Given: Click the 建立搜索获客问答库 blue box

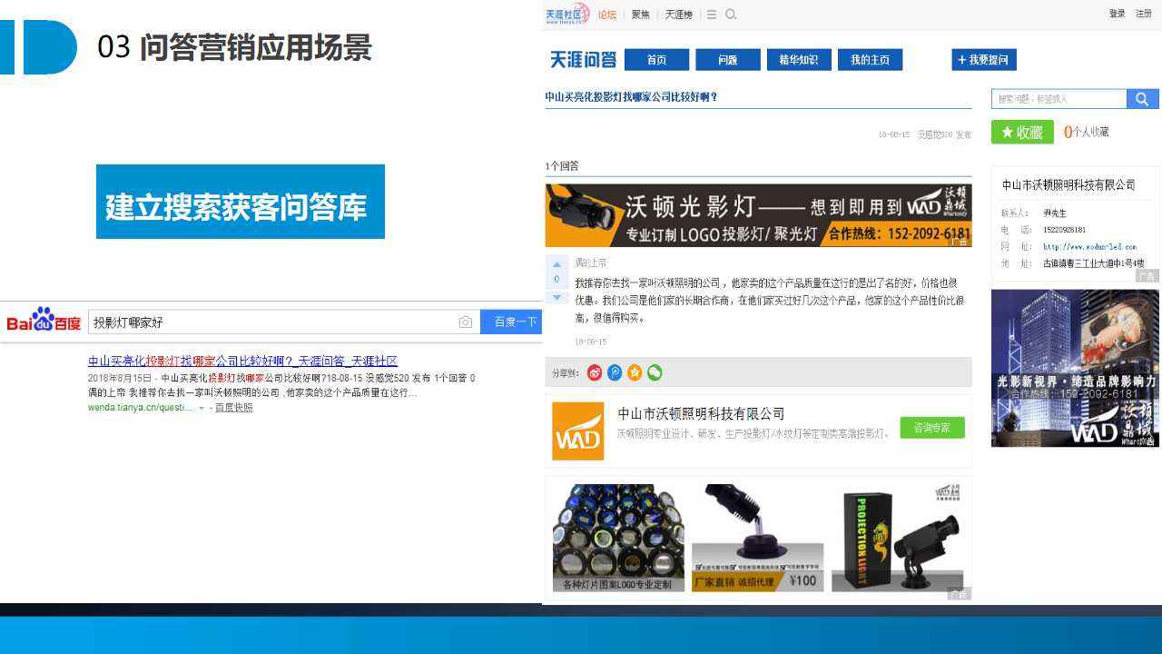Looking at the screenshot, I should 241,202.
